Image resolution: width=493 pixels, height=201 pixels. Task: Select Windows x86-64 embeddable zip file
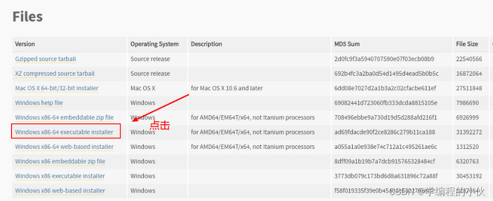tap(64, 118)
